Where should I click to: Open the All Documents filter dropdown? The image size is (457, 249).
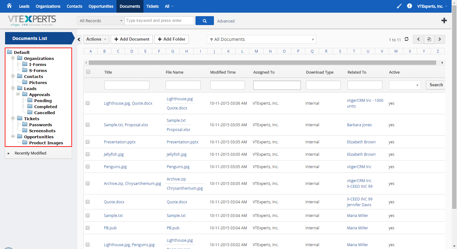(262, 39)
